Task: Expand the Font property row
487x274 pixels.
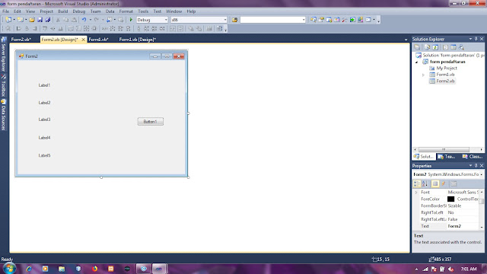Action: [x=416, y=193]
